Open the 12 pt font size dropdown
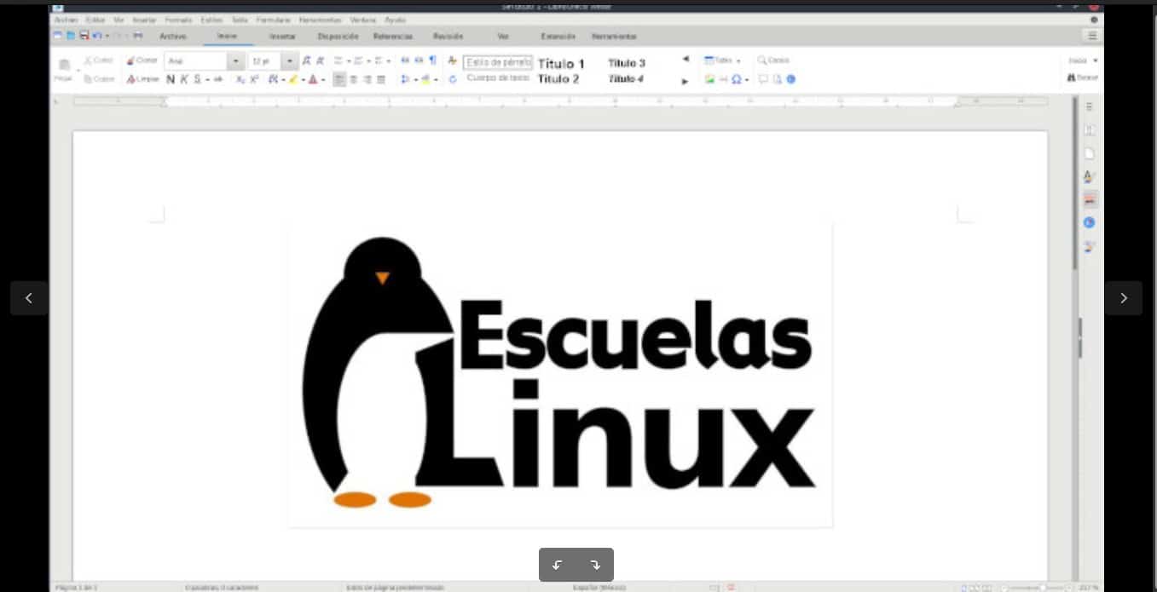 pyautogui.click(x=290, y=61)
